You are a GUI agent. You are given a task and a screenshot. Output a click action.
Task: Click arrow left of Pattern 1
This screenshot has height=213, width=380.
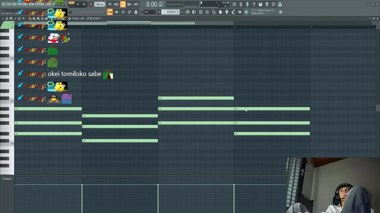tap(159, 12)
